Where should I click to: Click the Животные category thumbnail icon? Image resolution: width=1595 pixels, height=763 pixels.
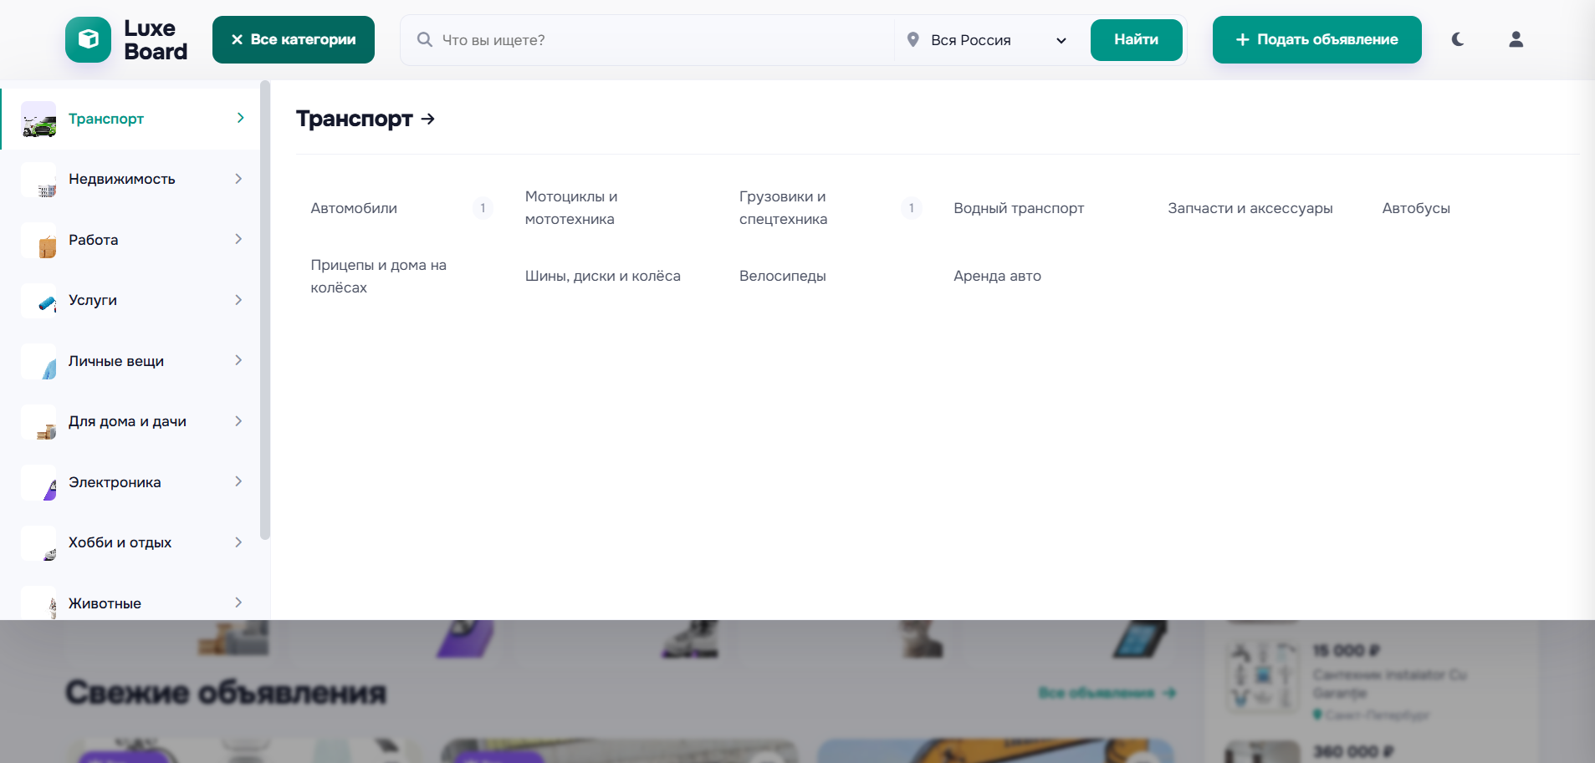pyautogui.click(x=38, y=603)
